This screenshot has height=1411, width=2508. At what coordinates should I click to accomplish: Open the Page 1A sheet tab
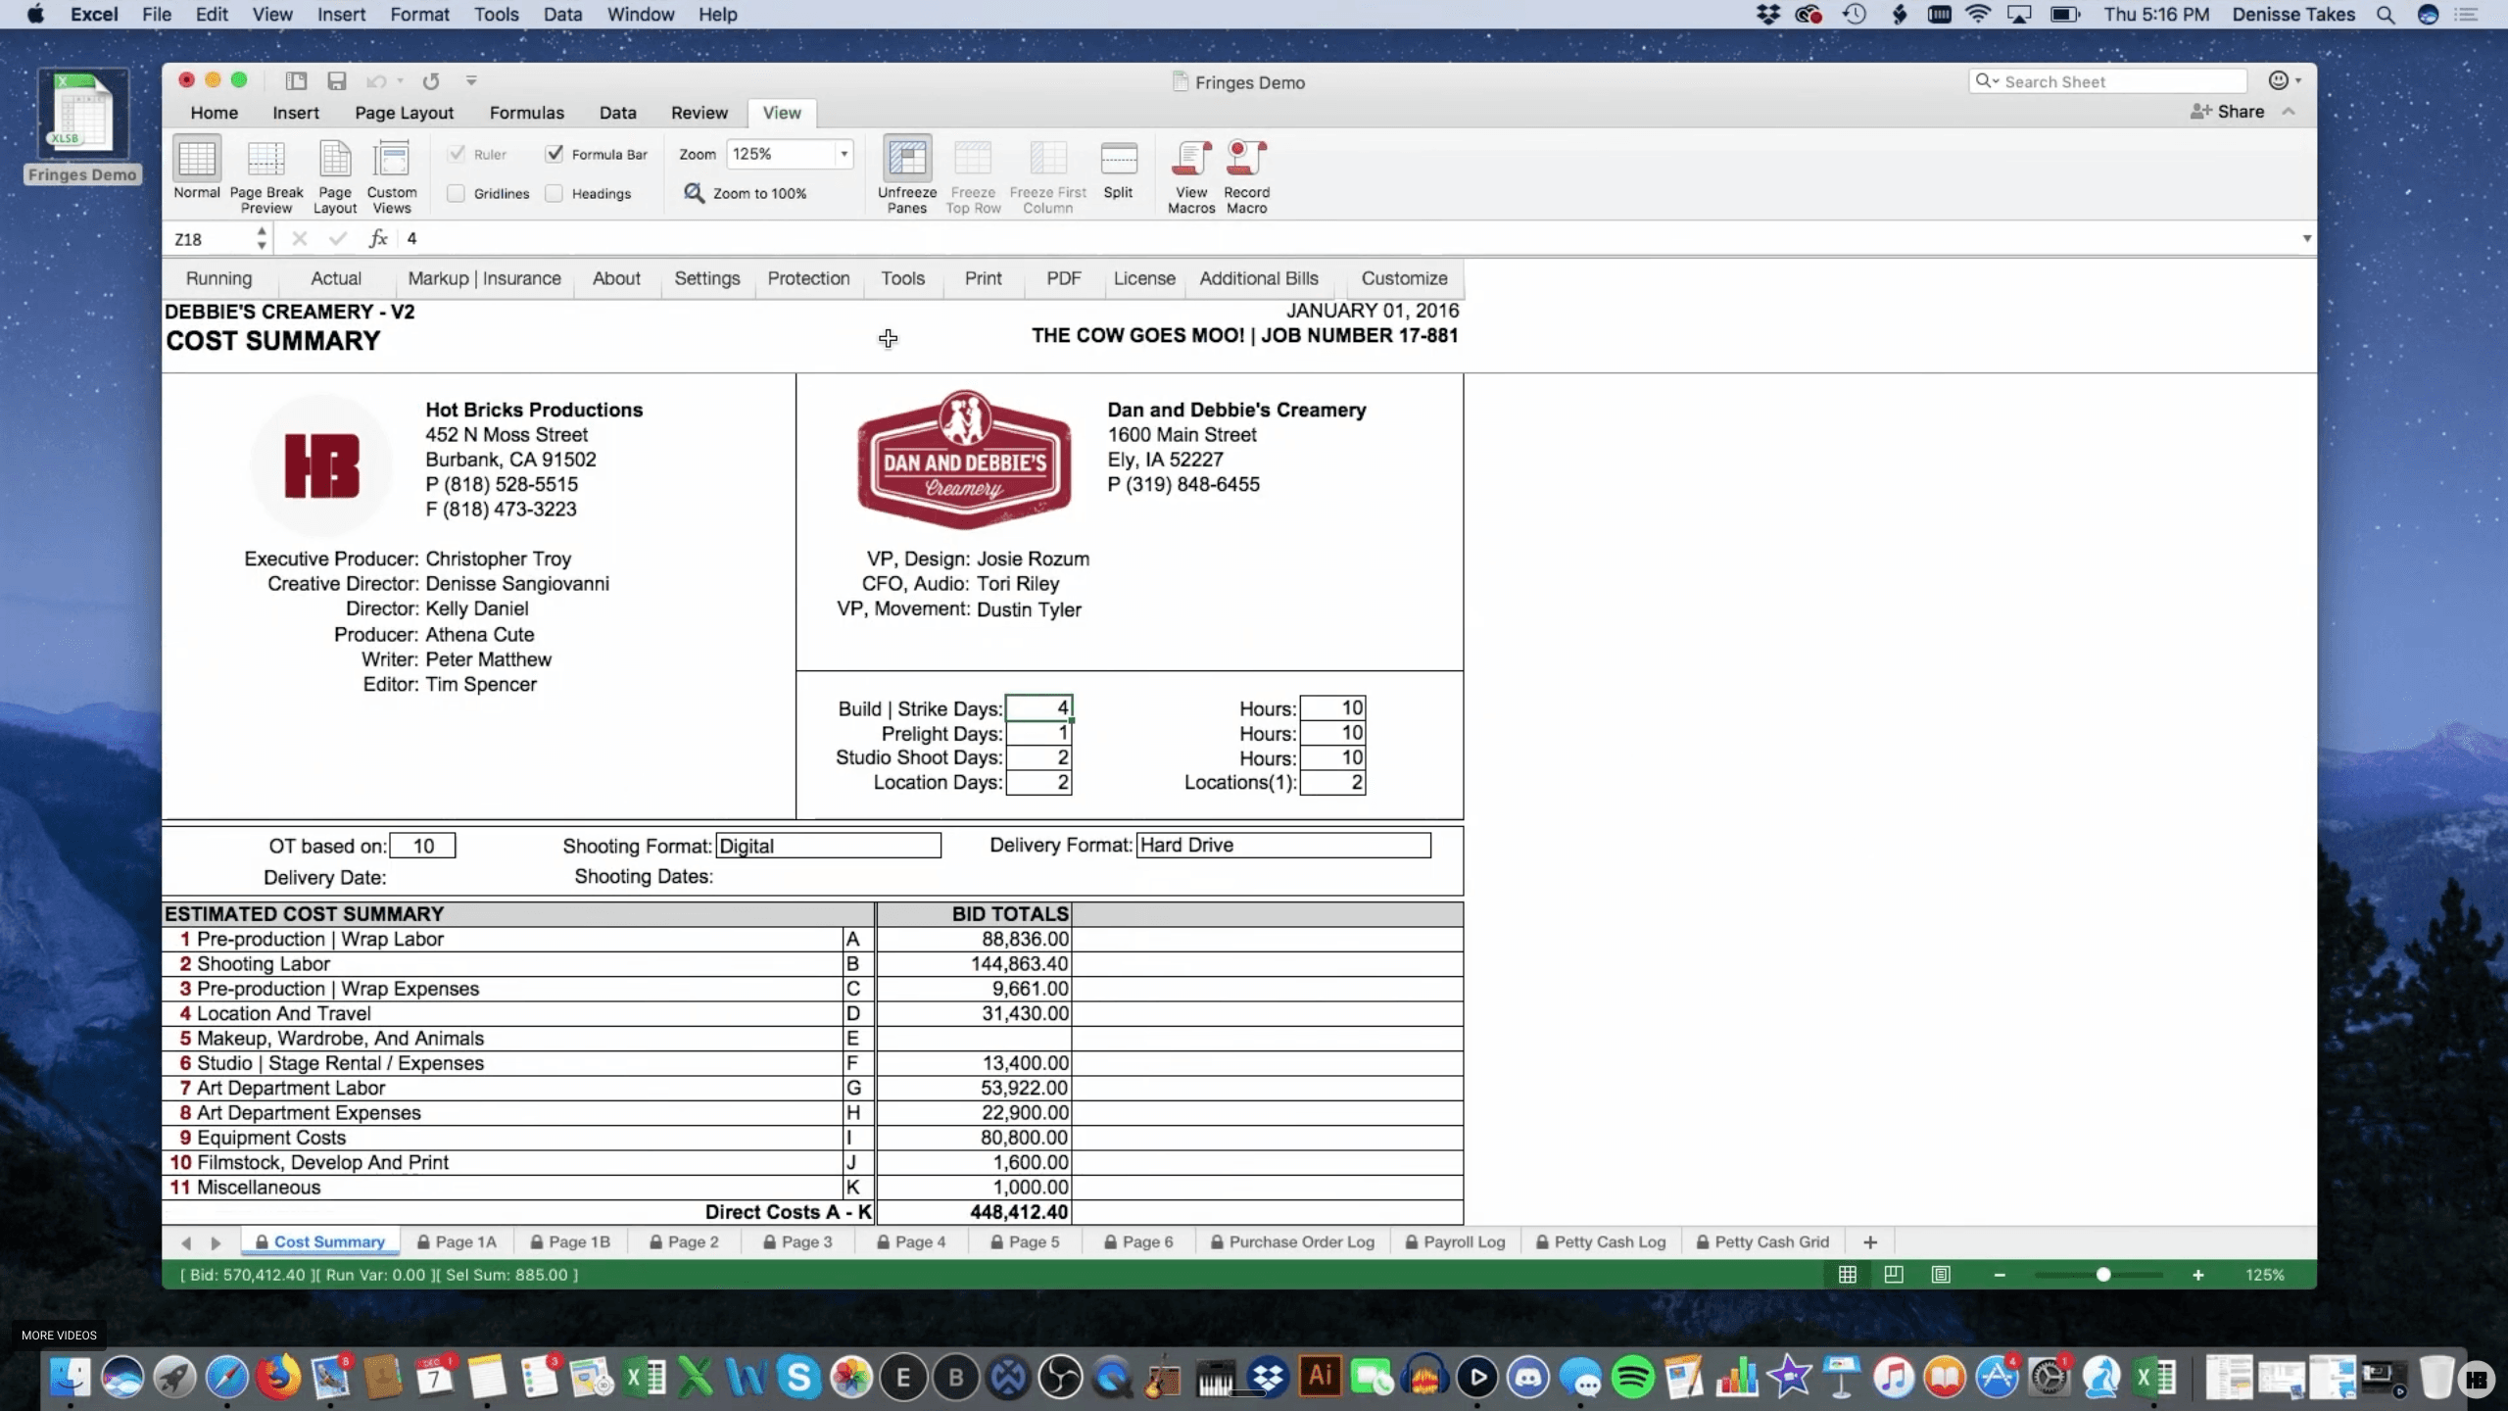458,1241
